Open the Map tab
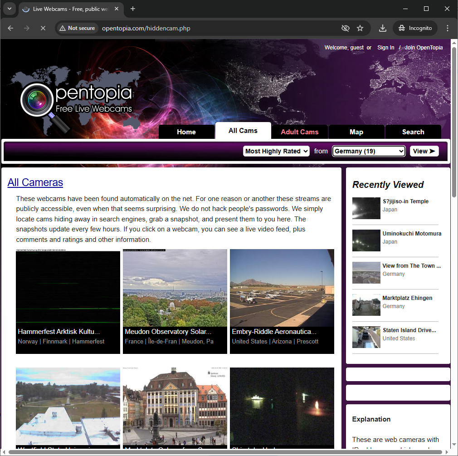The image size is (458, 456). pyautogui.click(x=356, y=132)
